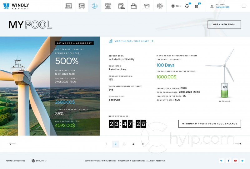Select the wind turbine pool icon tab

point(95,6)
